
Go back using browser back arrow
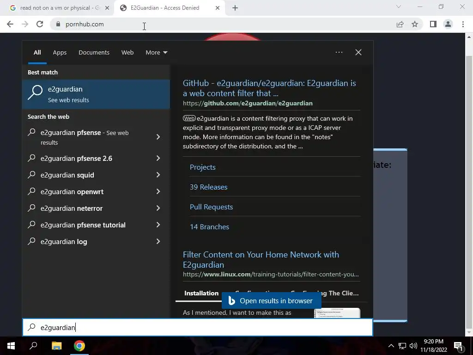(x=10, y=24)
